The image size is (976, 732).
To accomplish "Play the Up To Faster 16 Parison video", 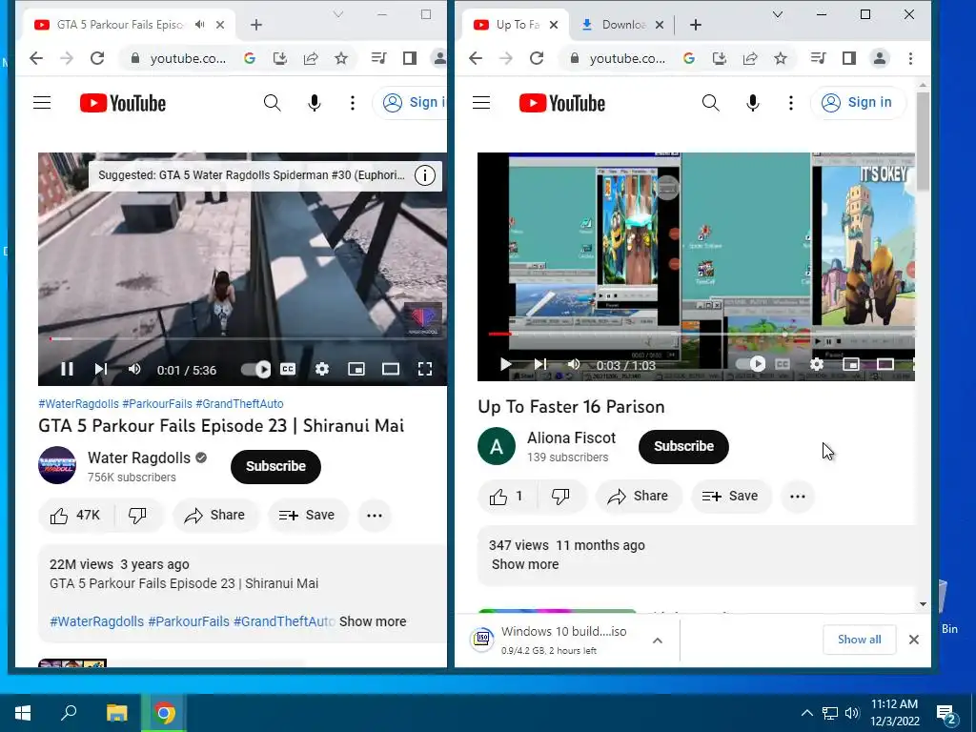I will pos(505,364).
